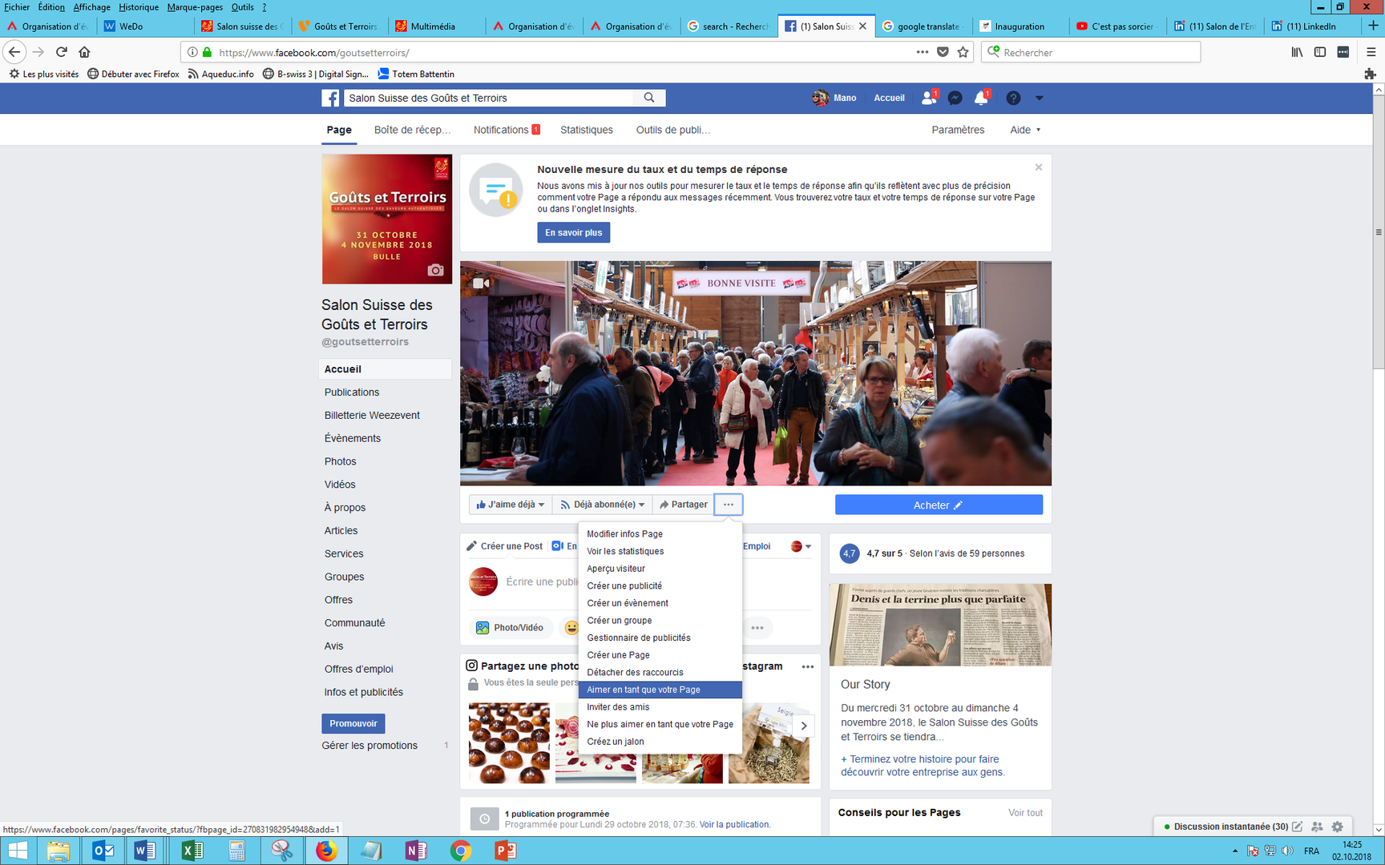
Task: Open new message icon in chat bar
Action: pos(1297,827)
